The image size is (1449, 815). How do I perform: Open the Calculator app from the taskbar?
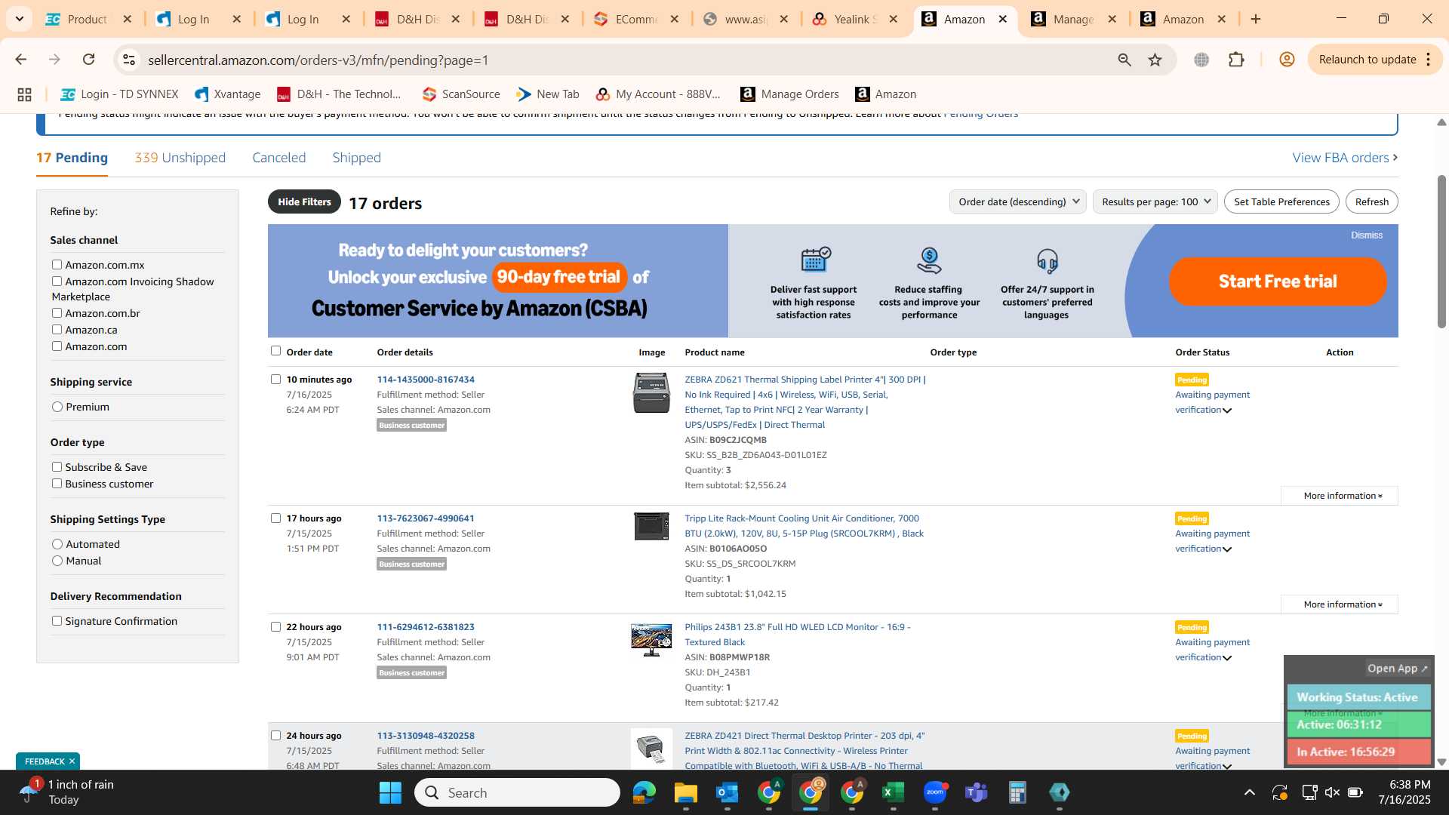point(1018,792)
